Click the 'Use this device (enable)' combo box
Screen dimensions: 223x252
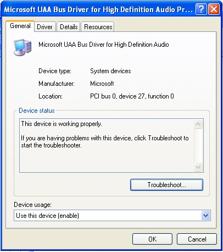pos(112,216)
